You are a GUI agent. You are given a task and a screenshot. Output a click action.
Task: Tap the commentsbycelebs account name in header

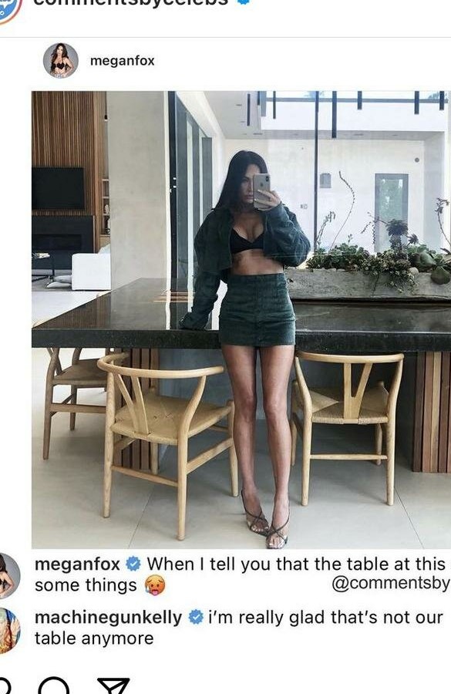tap(131, 2)
